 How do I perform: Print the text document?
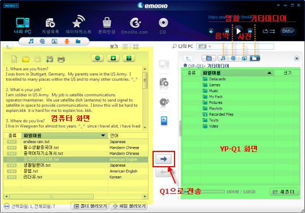coord(61,59)
